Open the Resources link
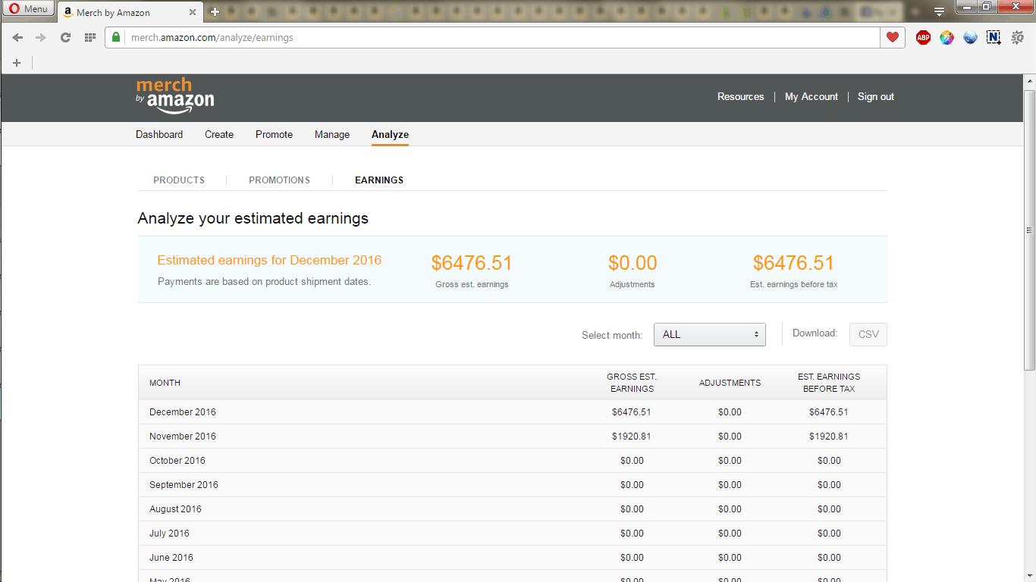The image size is (1036, 582). [740, 96]
